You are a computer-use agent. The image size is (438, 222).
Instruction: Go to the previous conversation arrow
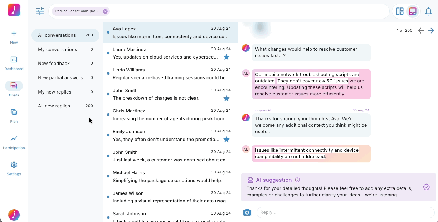[420, 30]
